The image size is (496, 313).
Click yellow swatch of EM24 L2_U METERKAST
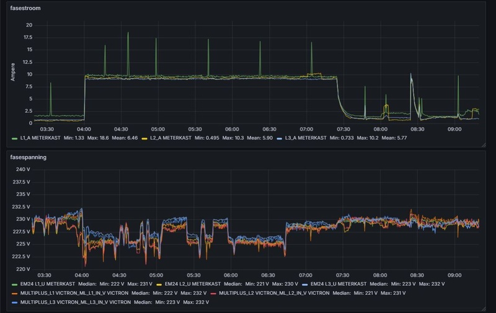click(x=159, y=284)
